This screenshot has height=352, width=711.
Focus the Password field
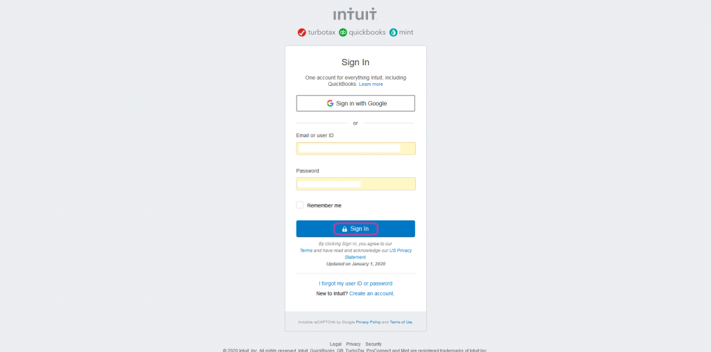pyautogui.click(x=356, y=184)
